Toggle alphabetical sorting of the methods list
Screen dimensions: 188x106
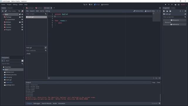(46, 48)
